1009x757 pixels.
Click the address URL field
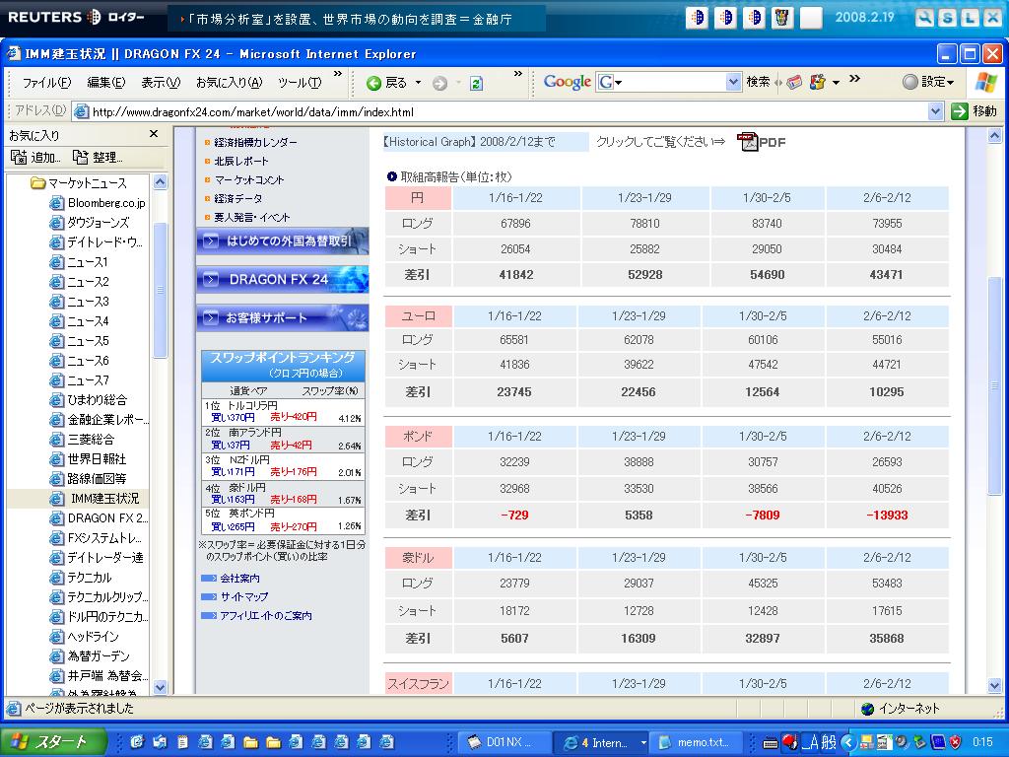[x=508, y=111]
